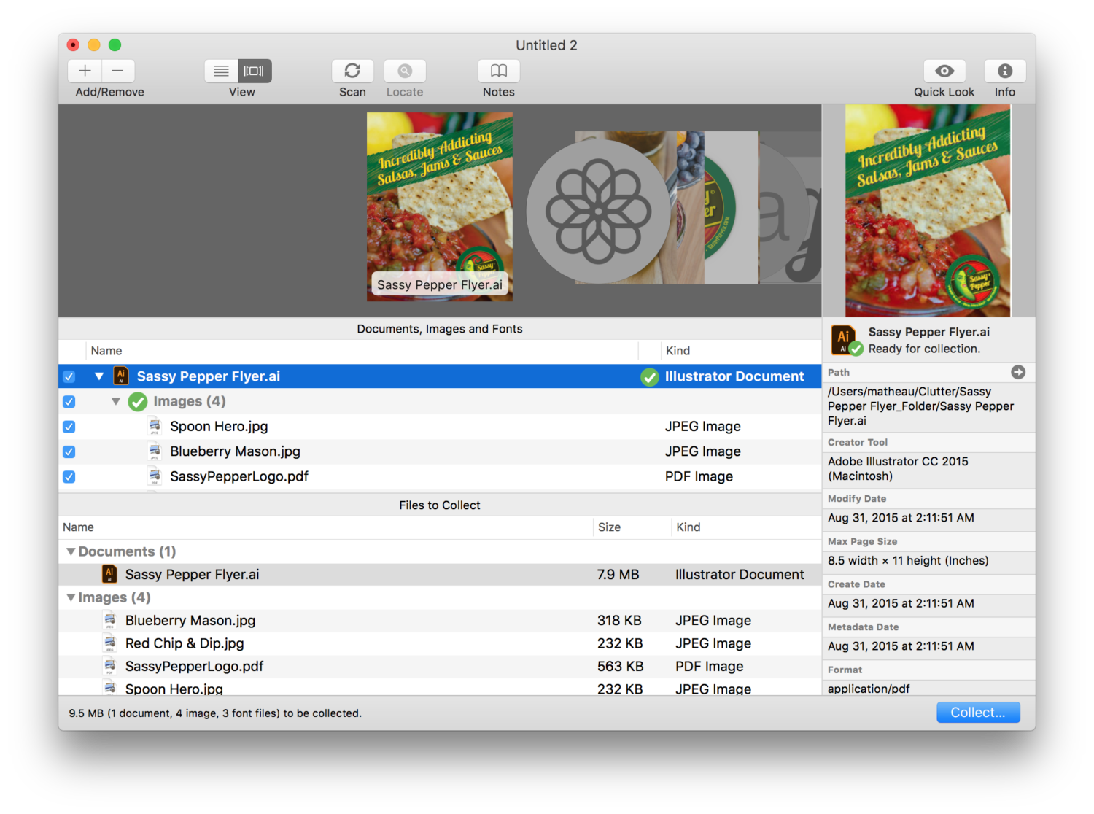Click the file path text in info panel
This screenshot has width=1094, height=814.
point(920,406)
